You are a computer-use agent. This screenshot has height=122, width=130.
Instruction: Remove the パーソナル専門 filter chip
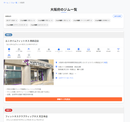coord(91,21)
